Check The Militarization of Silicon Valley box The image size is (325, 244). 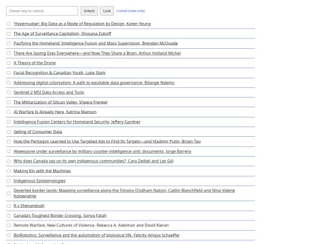8,102
